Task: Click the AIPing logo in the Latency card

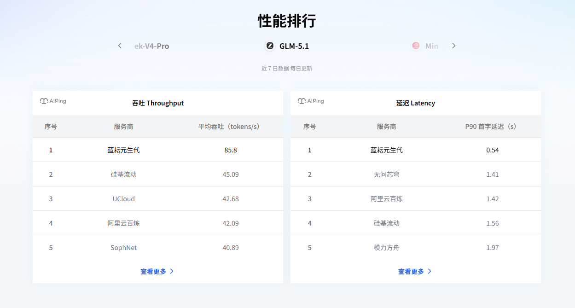Action: (x=311, y=101)
